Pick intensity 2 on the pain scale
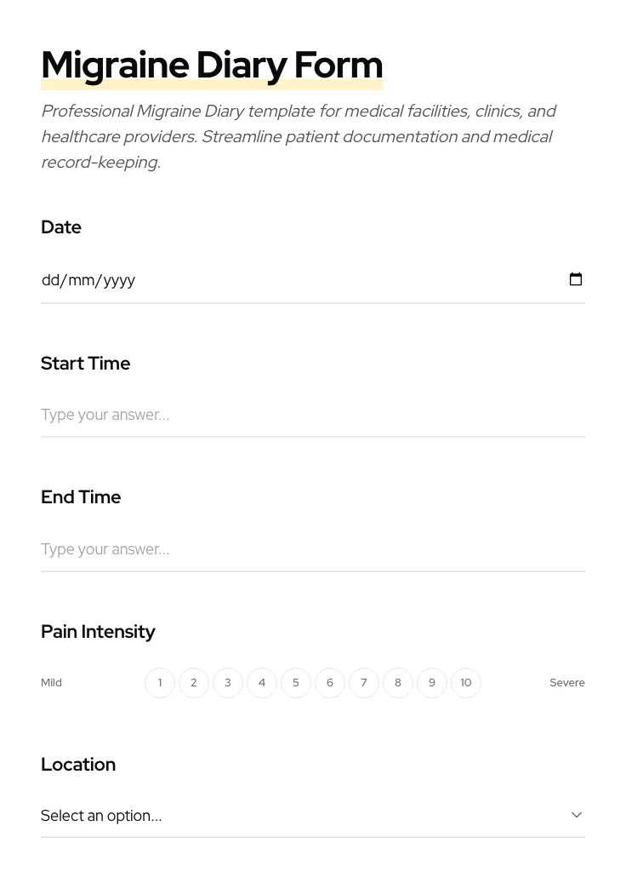Viewport: 626px width, 872px height. pos(194,682)
